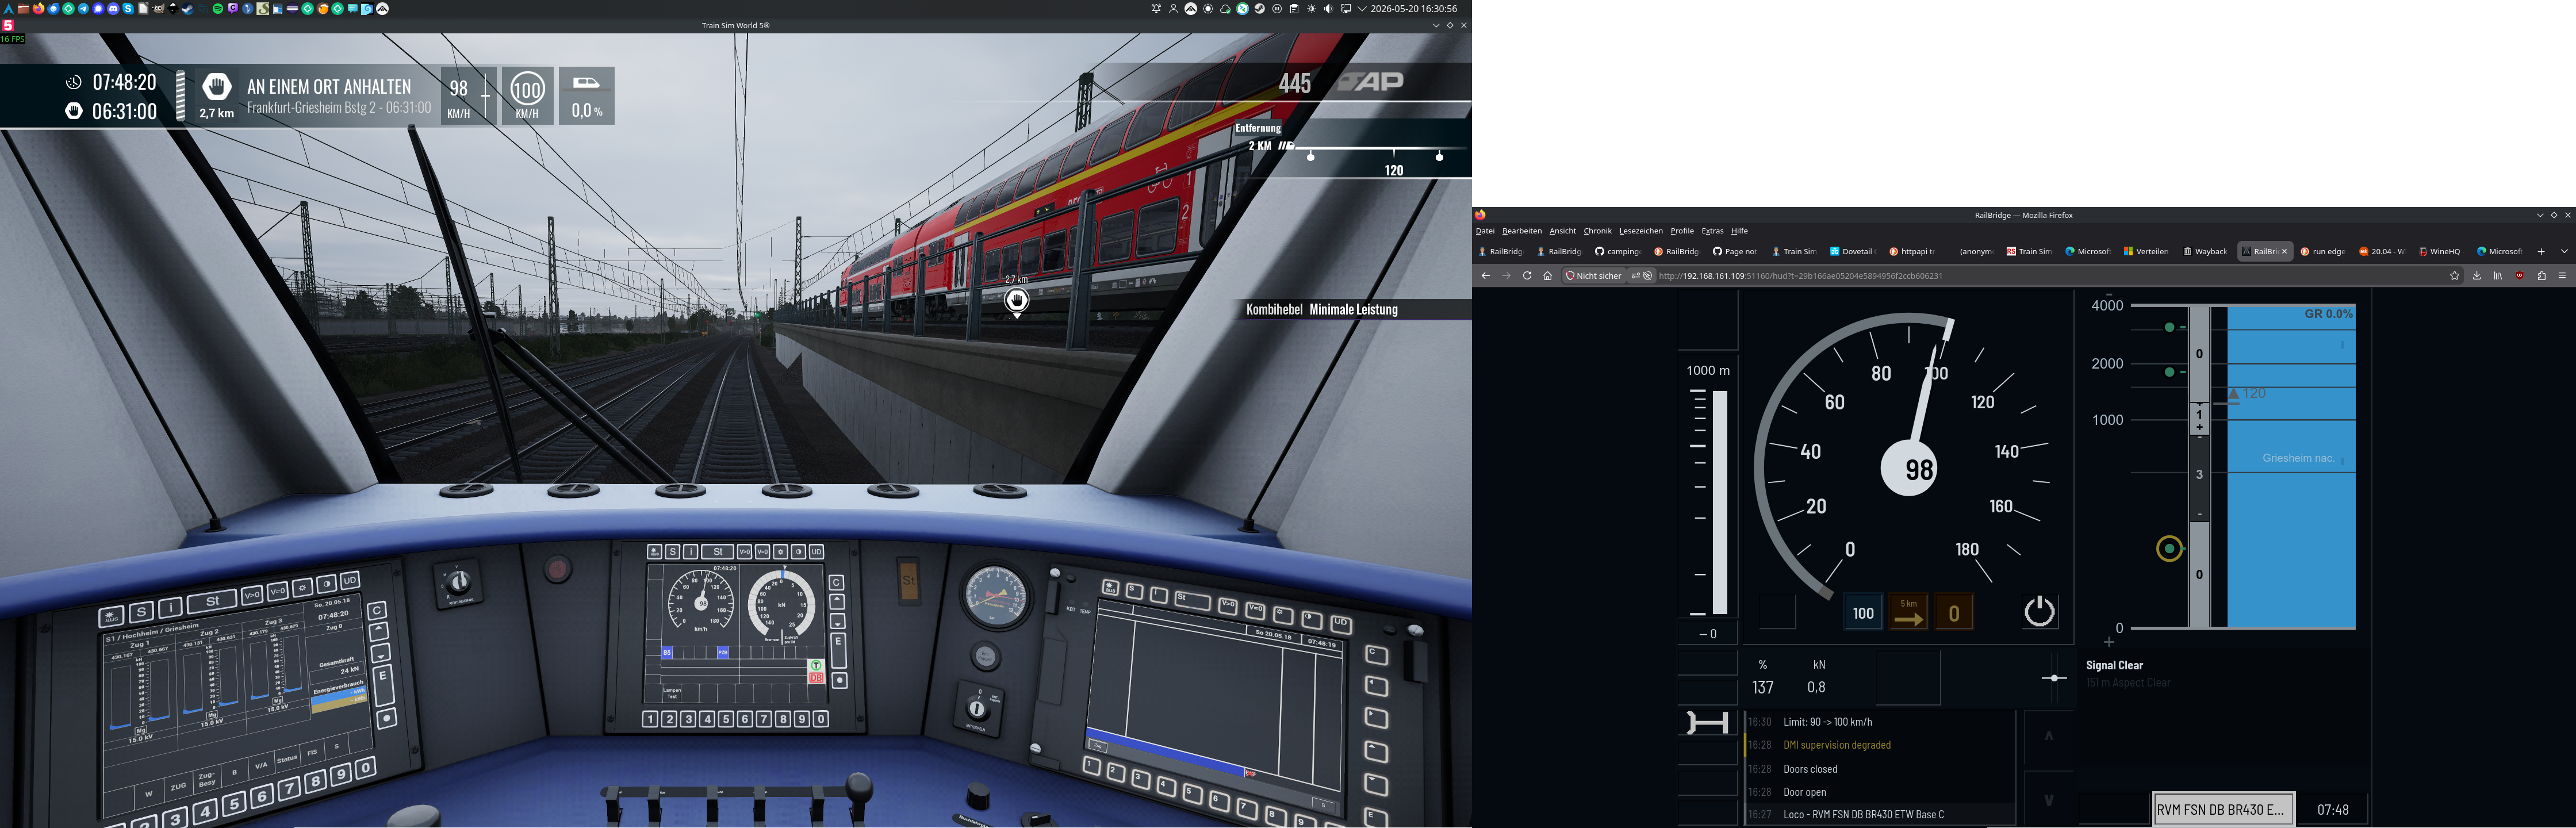Go to Firefox home page icon
The width and height of the screenshot is (2576, 828).
1548,276
